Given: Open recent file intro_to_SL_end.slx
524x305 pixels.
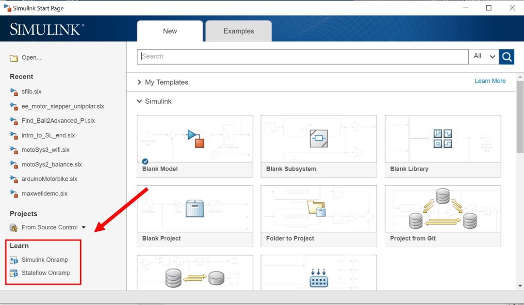Looking at the screenshot, I should (x=48, y=135).
